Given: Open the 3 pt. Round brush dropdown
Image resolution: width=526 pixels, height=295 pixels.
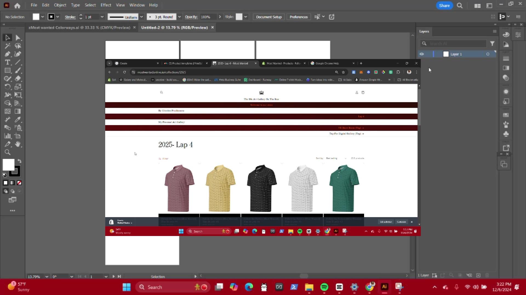Looking at the screenshot, I should 179,17.
